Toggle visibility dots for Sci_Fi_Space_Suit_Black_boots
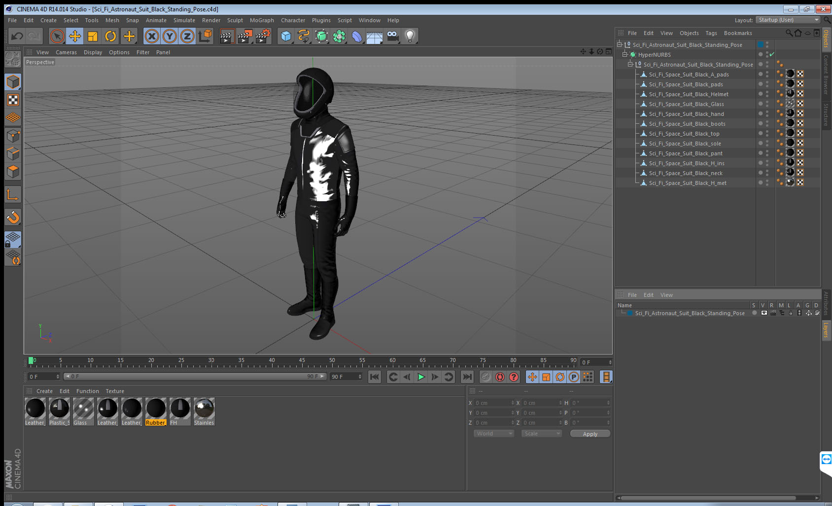Screen dimensions: 832x506 pyautogui.click(x=767, y=123)
